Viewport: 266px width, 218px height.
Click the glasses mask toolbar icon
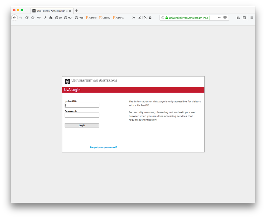39,18
